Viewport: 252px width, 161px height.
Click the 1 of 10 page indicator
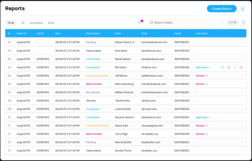point(233,22)
